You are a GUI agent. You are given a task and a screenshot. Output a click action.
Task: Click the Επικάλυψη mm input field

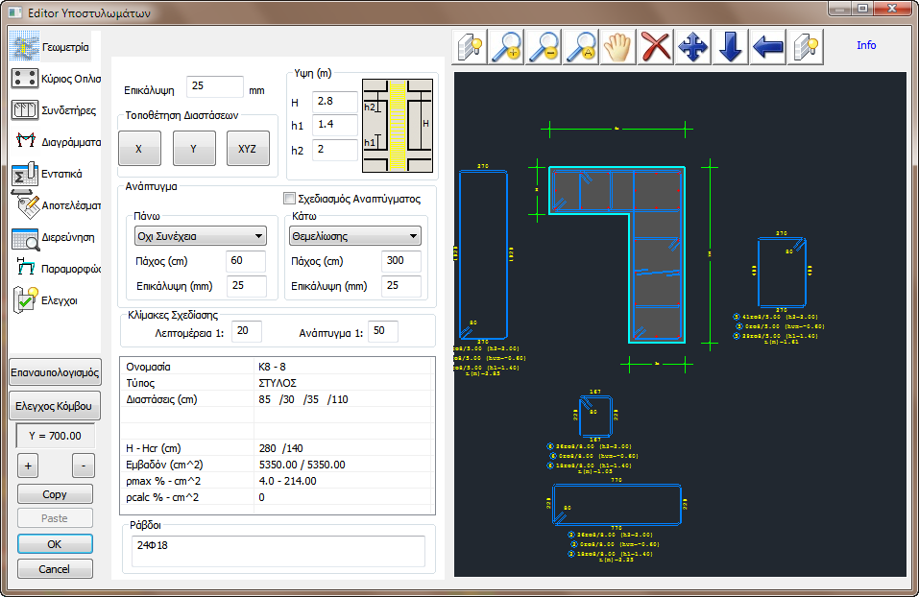pyautogui.click(x=214, y=86)
